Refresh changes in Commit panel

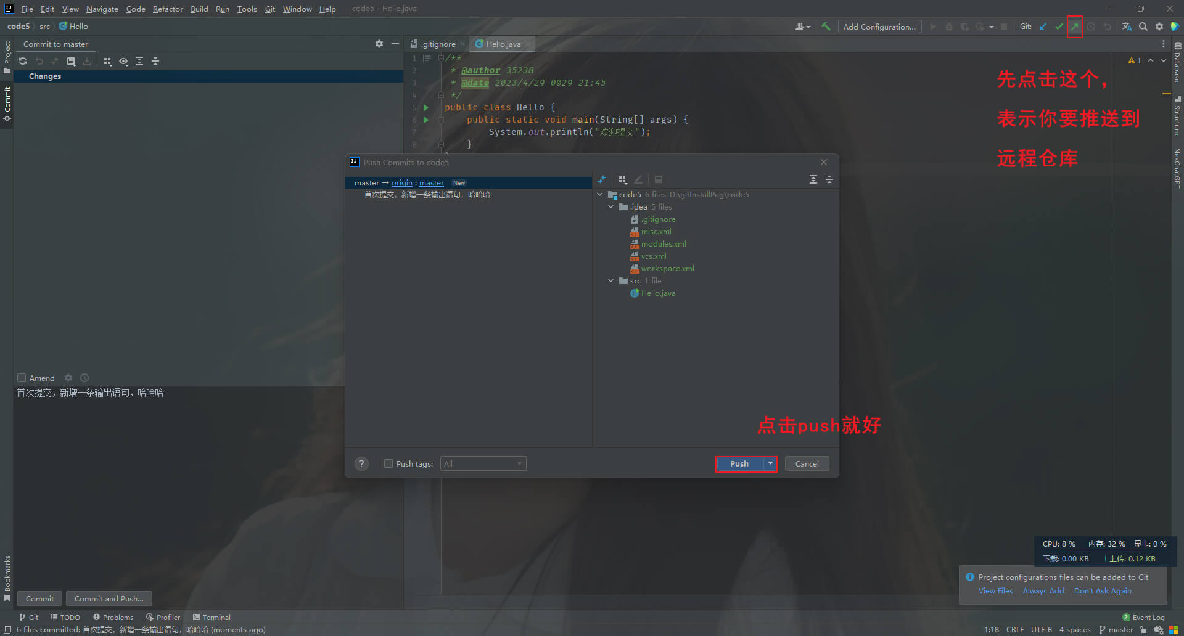pos(23,61)
